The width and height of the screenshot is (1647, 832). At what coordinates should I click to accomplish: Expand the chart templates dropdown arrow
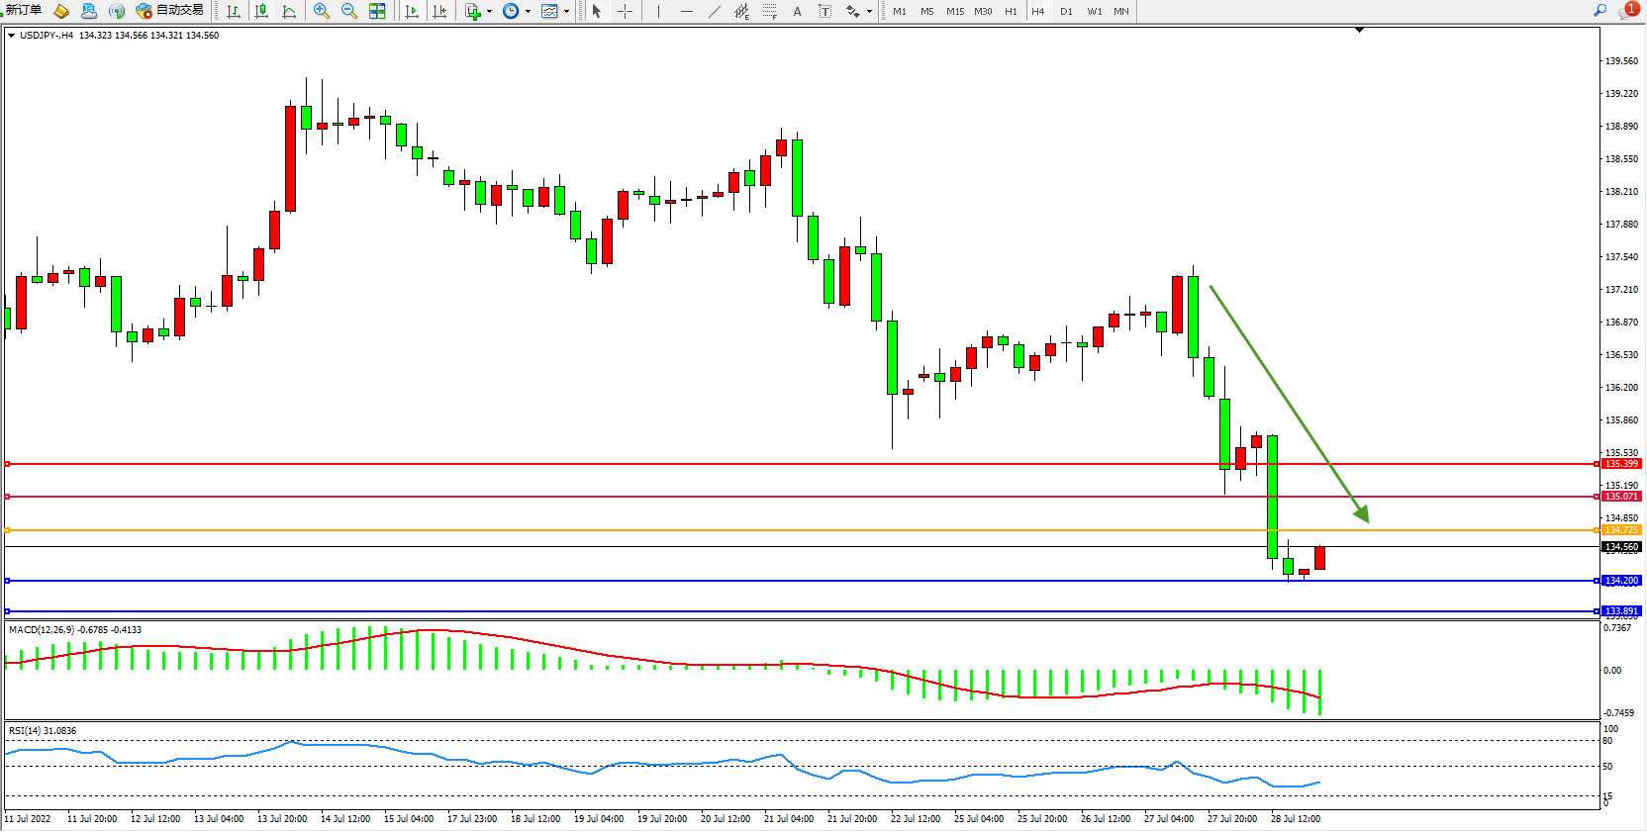coord(566,12)
